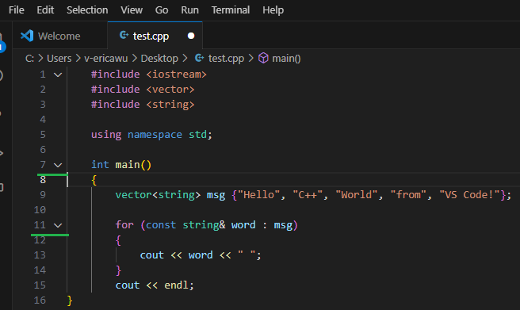
Task: Click the for keyword on line 11
Action: (124, 225)
